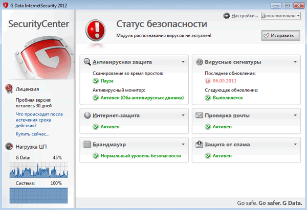Screen dimensions: 307x210
Task: Open link Что происходит после истечения срока действия?
Action: tap(39, 120)
